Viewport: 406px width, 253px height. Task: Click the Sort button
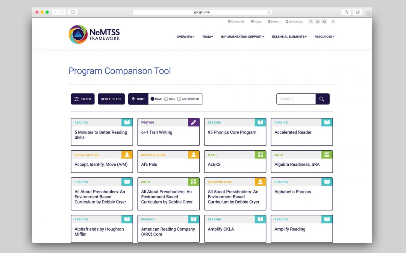tap(138, 99)
